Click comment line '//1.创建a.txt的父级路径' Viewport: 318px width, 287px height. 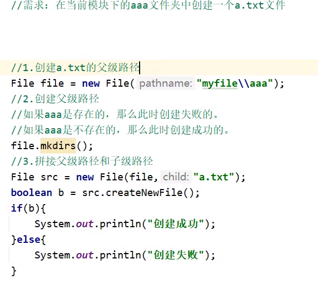point(75,67)
